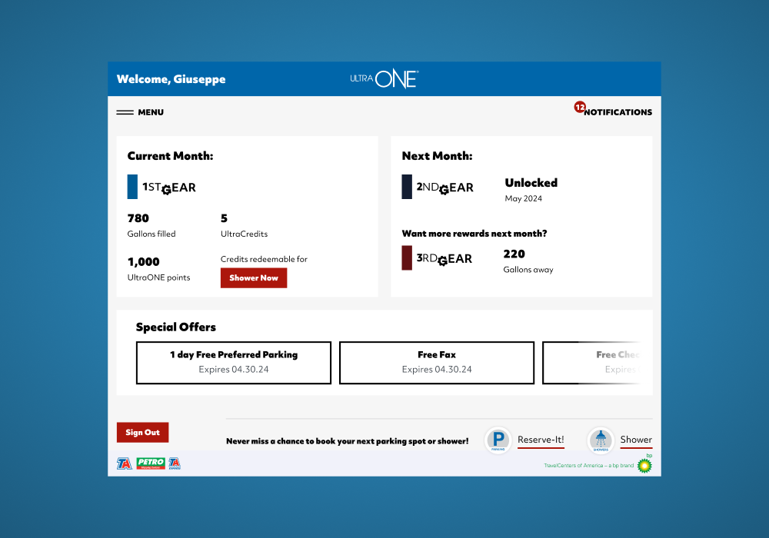Open the Shower booking link
Viewport: 769px width, 538px height.
click(x=636, y=440)
